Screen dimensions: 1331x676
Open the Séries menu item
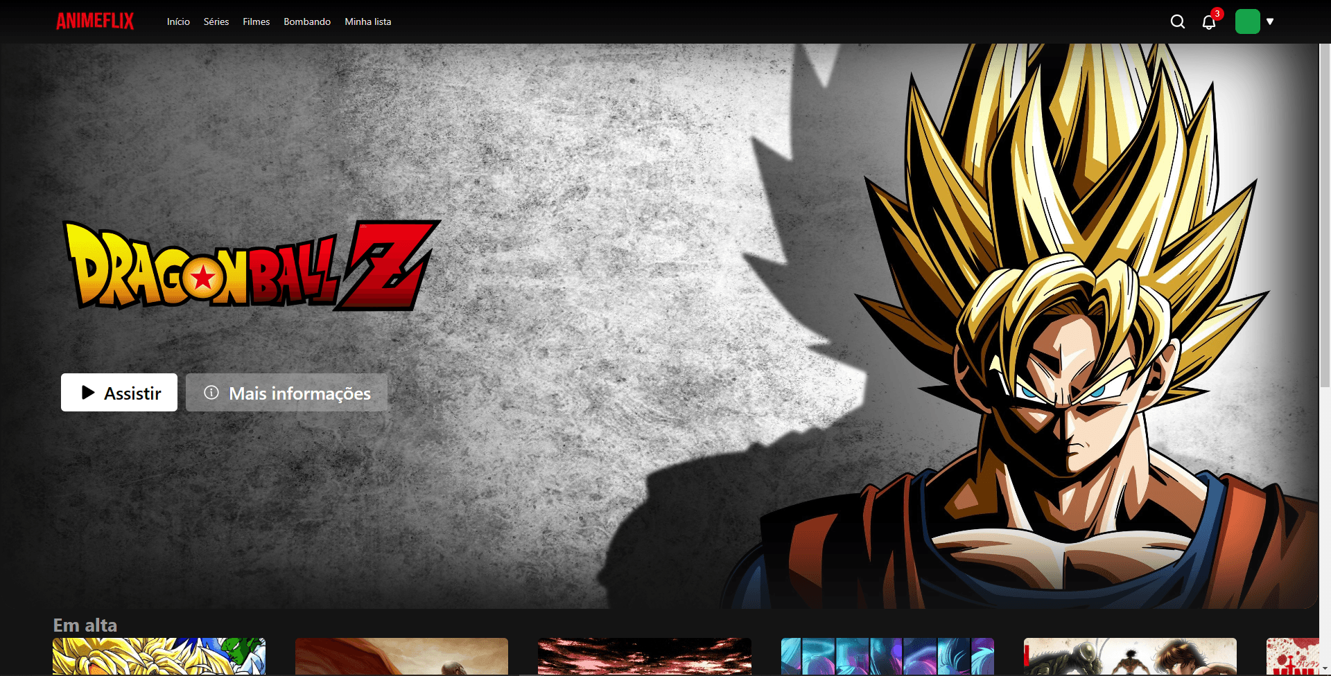(216, 21)
